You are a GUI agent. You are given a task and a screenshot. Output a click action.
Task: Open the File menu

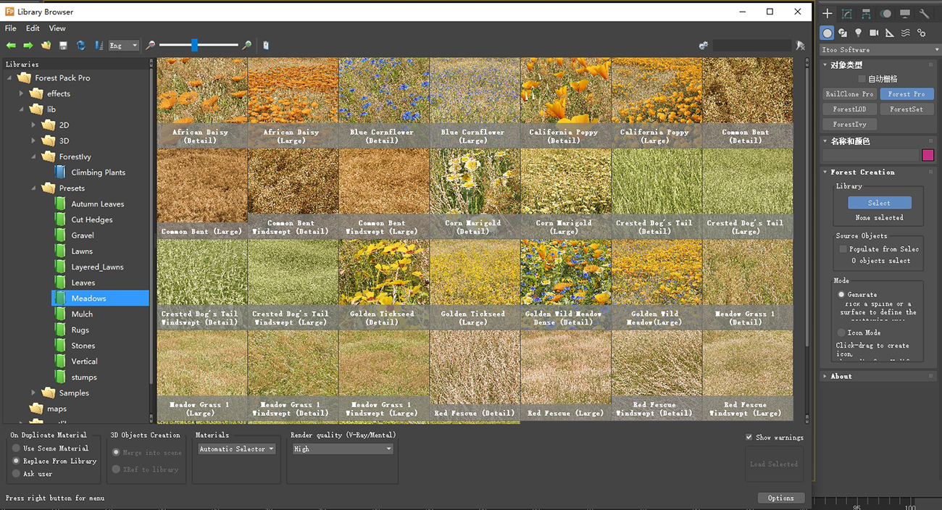pos(10,28)
